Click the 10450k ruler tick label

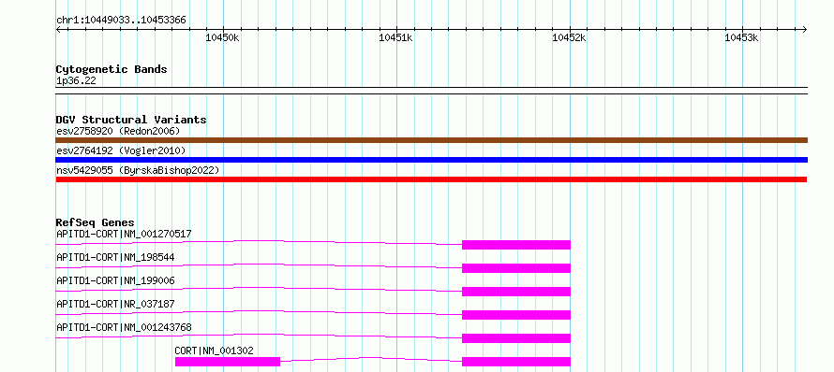point(222,37)
